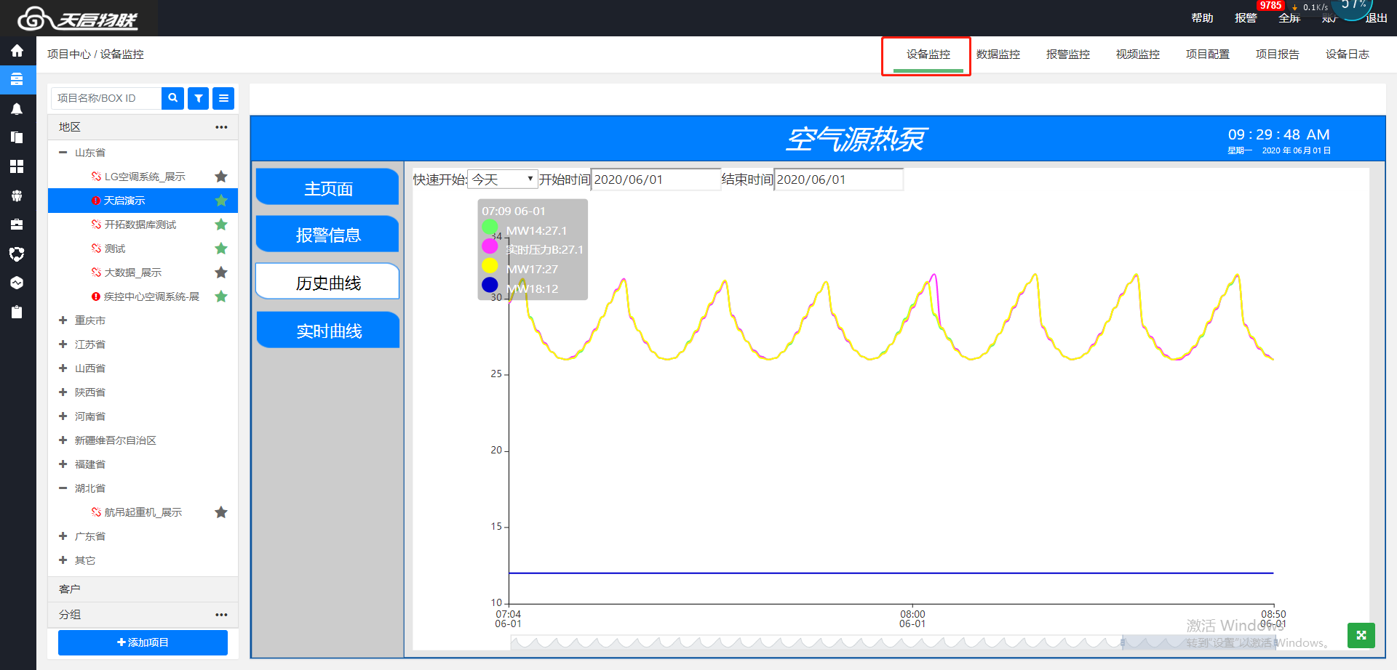Click the 添加项目 button
The image size is (1397, 670).
143,642
